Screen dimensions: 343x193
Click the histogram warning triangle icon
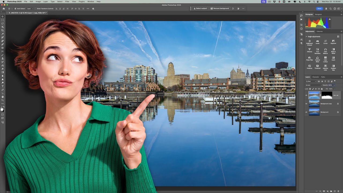point(330,19)
